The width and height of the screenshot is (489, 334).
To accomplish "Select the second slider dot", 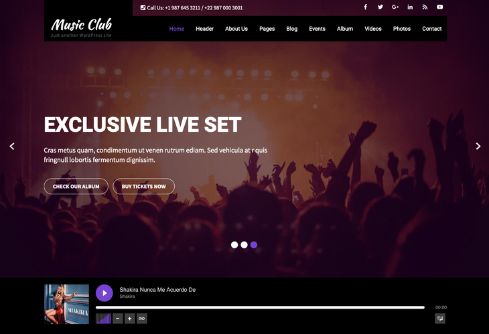I will click(244, 245).
